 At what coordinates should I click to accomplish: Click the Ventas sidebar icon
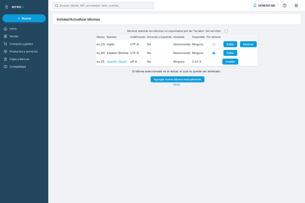pos(6,36)
